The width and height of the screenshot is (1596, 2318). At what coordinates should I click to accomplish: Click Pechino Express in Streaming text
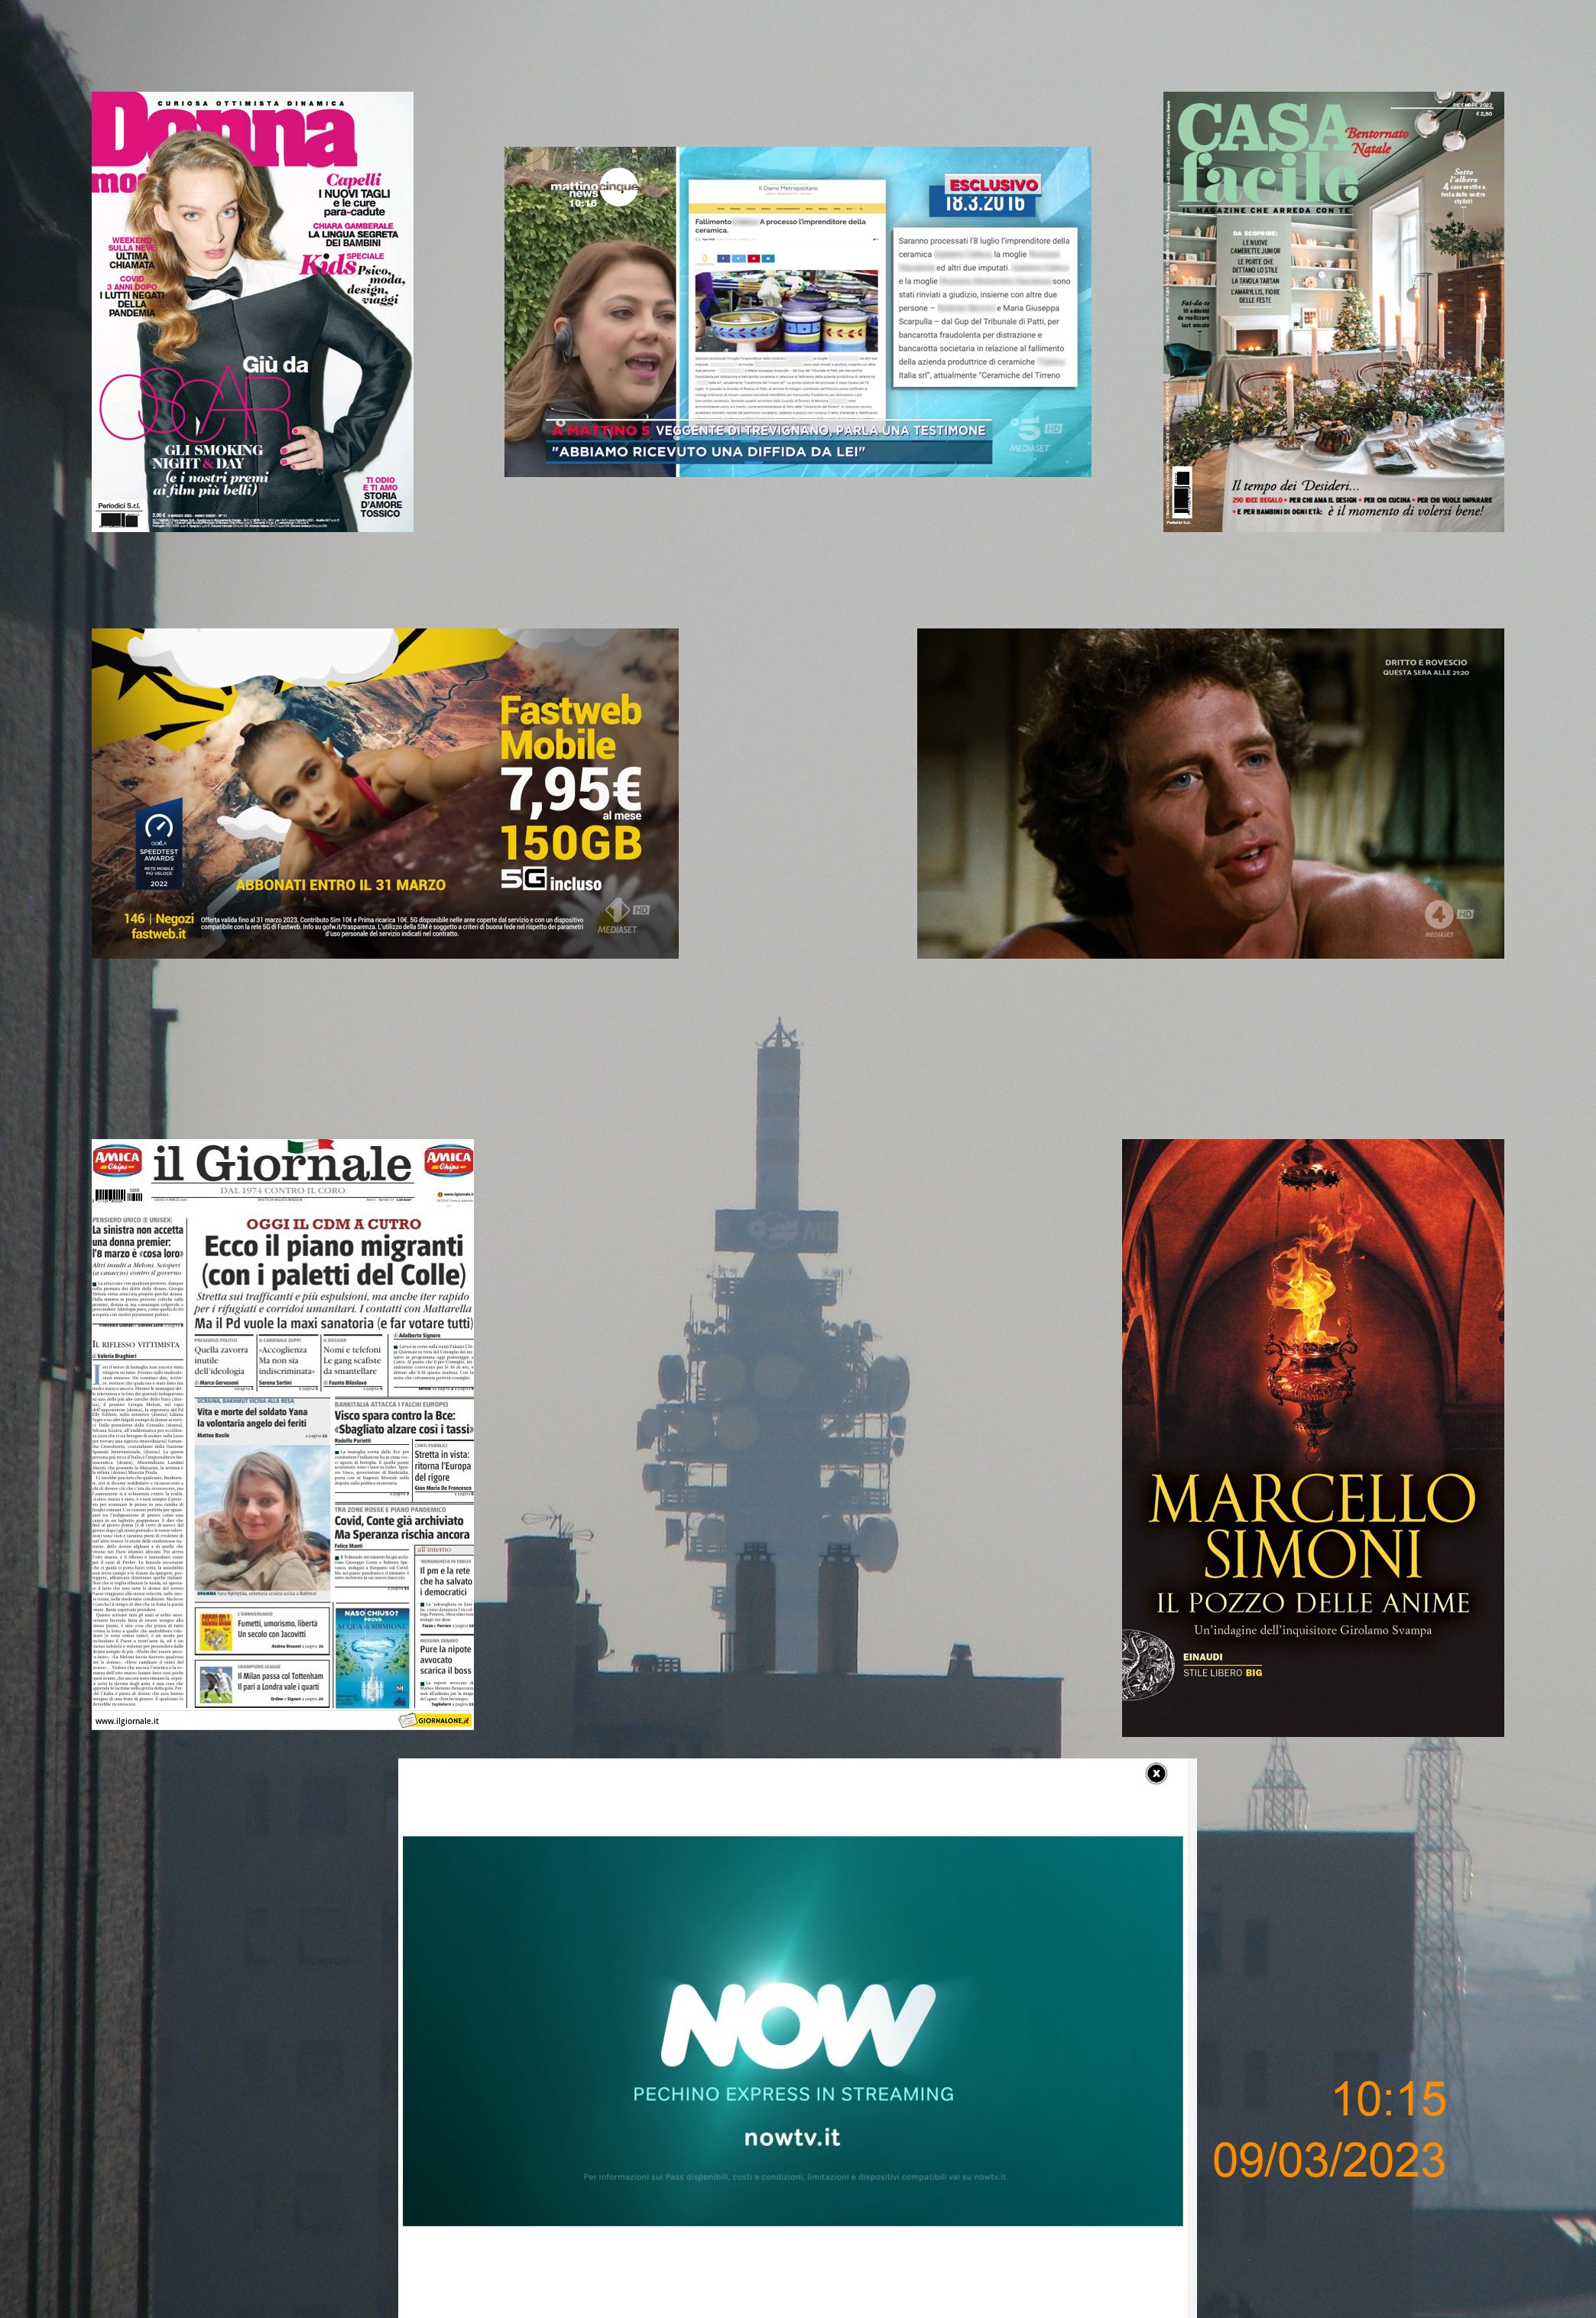[x=793, y=2093]
